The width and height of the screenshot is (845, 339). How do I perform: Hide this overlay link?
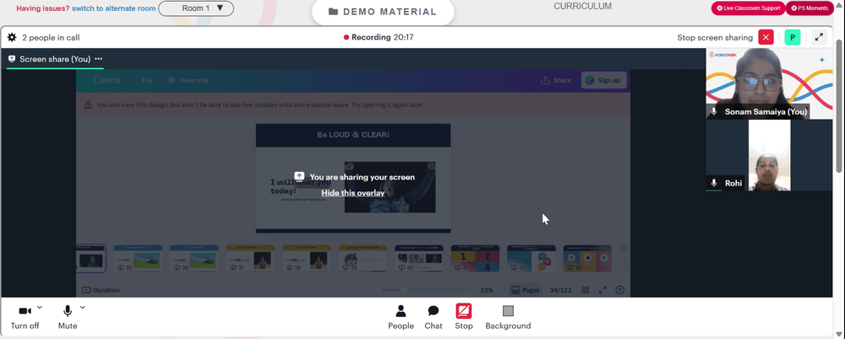coord(353,192)
